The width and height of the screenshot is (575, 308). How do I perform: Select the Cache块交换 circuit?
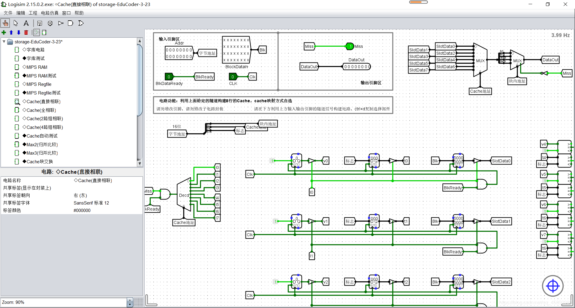(38, 161)
